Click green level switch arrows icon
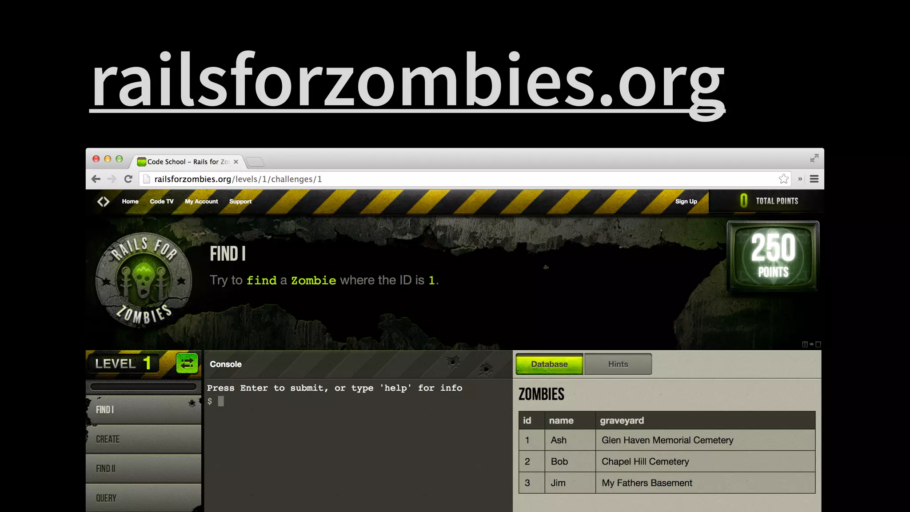The width and height of the screenshot is (910, 512). coord(187,364)
